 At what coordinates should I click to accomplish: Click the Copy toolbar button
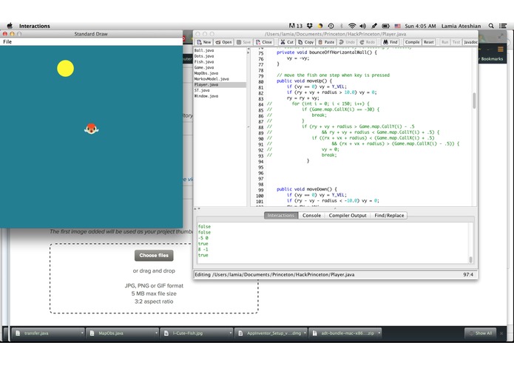click(306, 42)
